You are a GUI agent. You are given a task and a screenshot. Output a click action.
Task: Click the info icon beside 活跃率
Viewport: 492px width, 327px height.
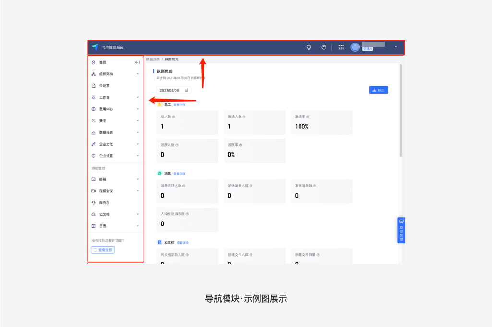point(240,145)
